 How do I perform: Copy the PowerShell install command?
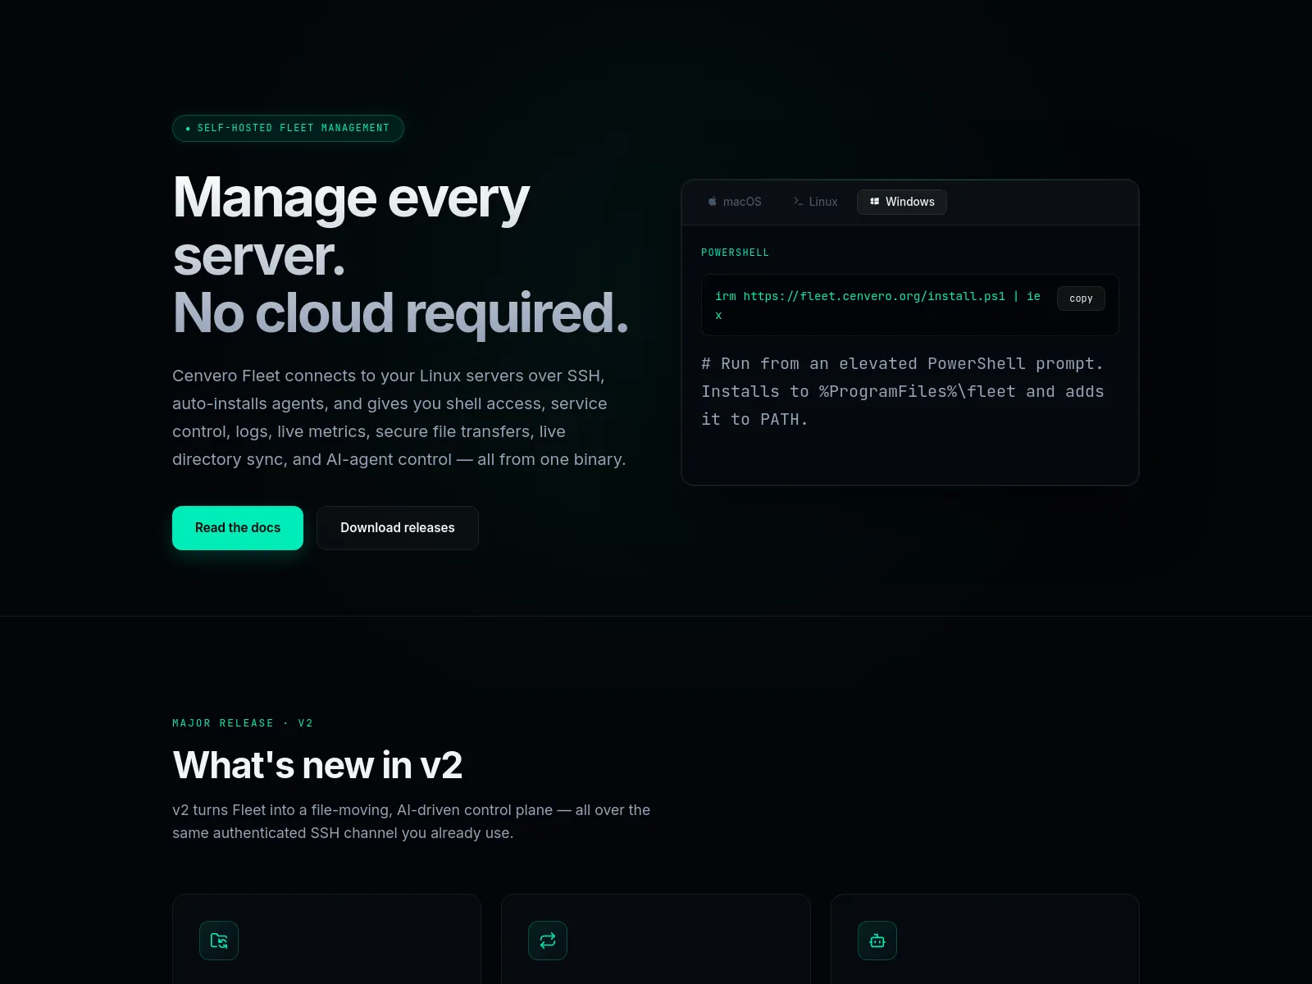[1081, 298]
